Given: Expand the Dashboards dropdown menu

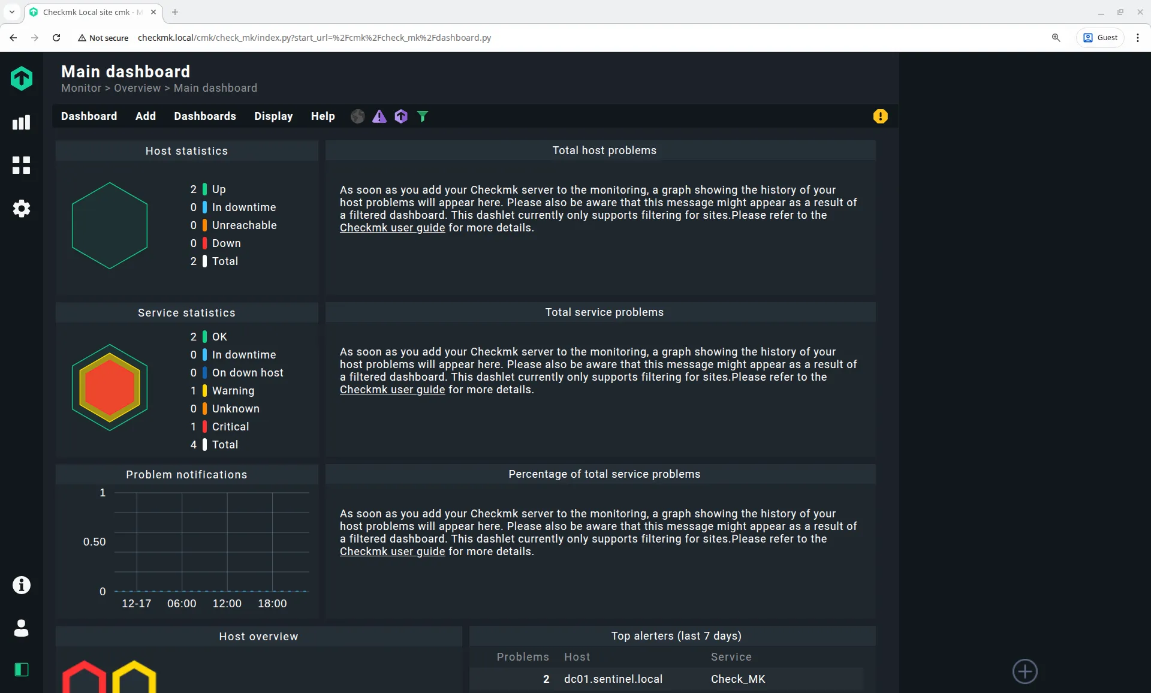Looking at the screenshot, I should tap(205, 116).
